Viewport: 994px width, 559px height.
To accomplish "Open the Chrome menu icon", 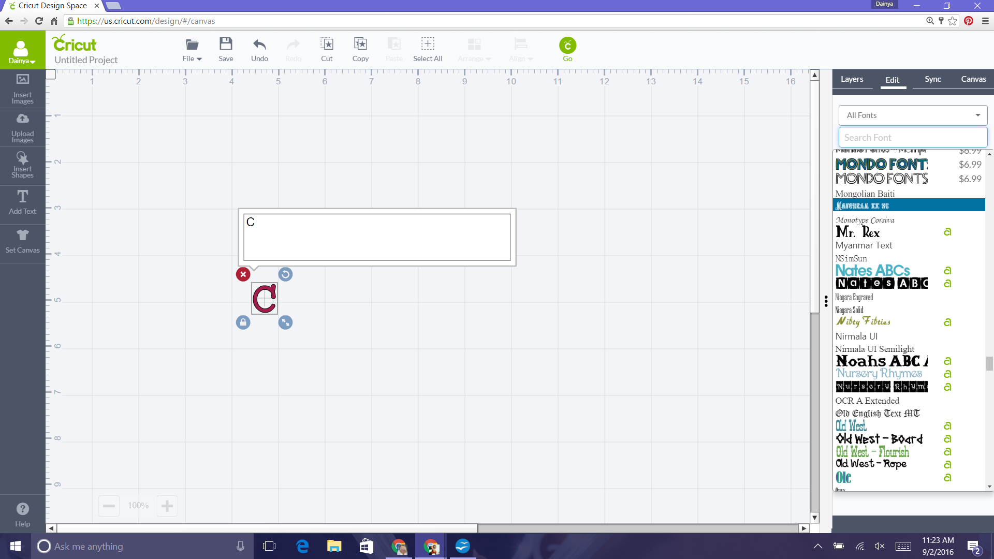I will click(985, 21).
